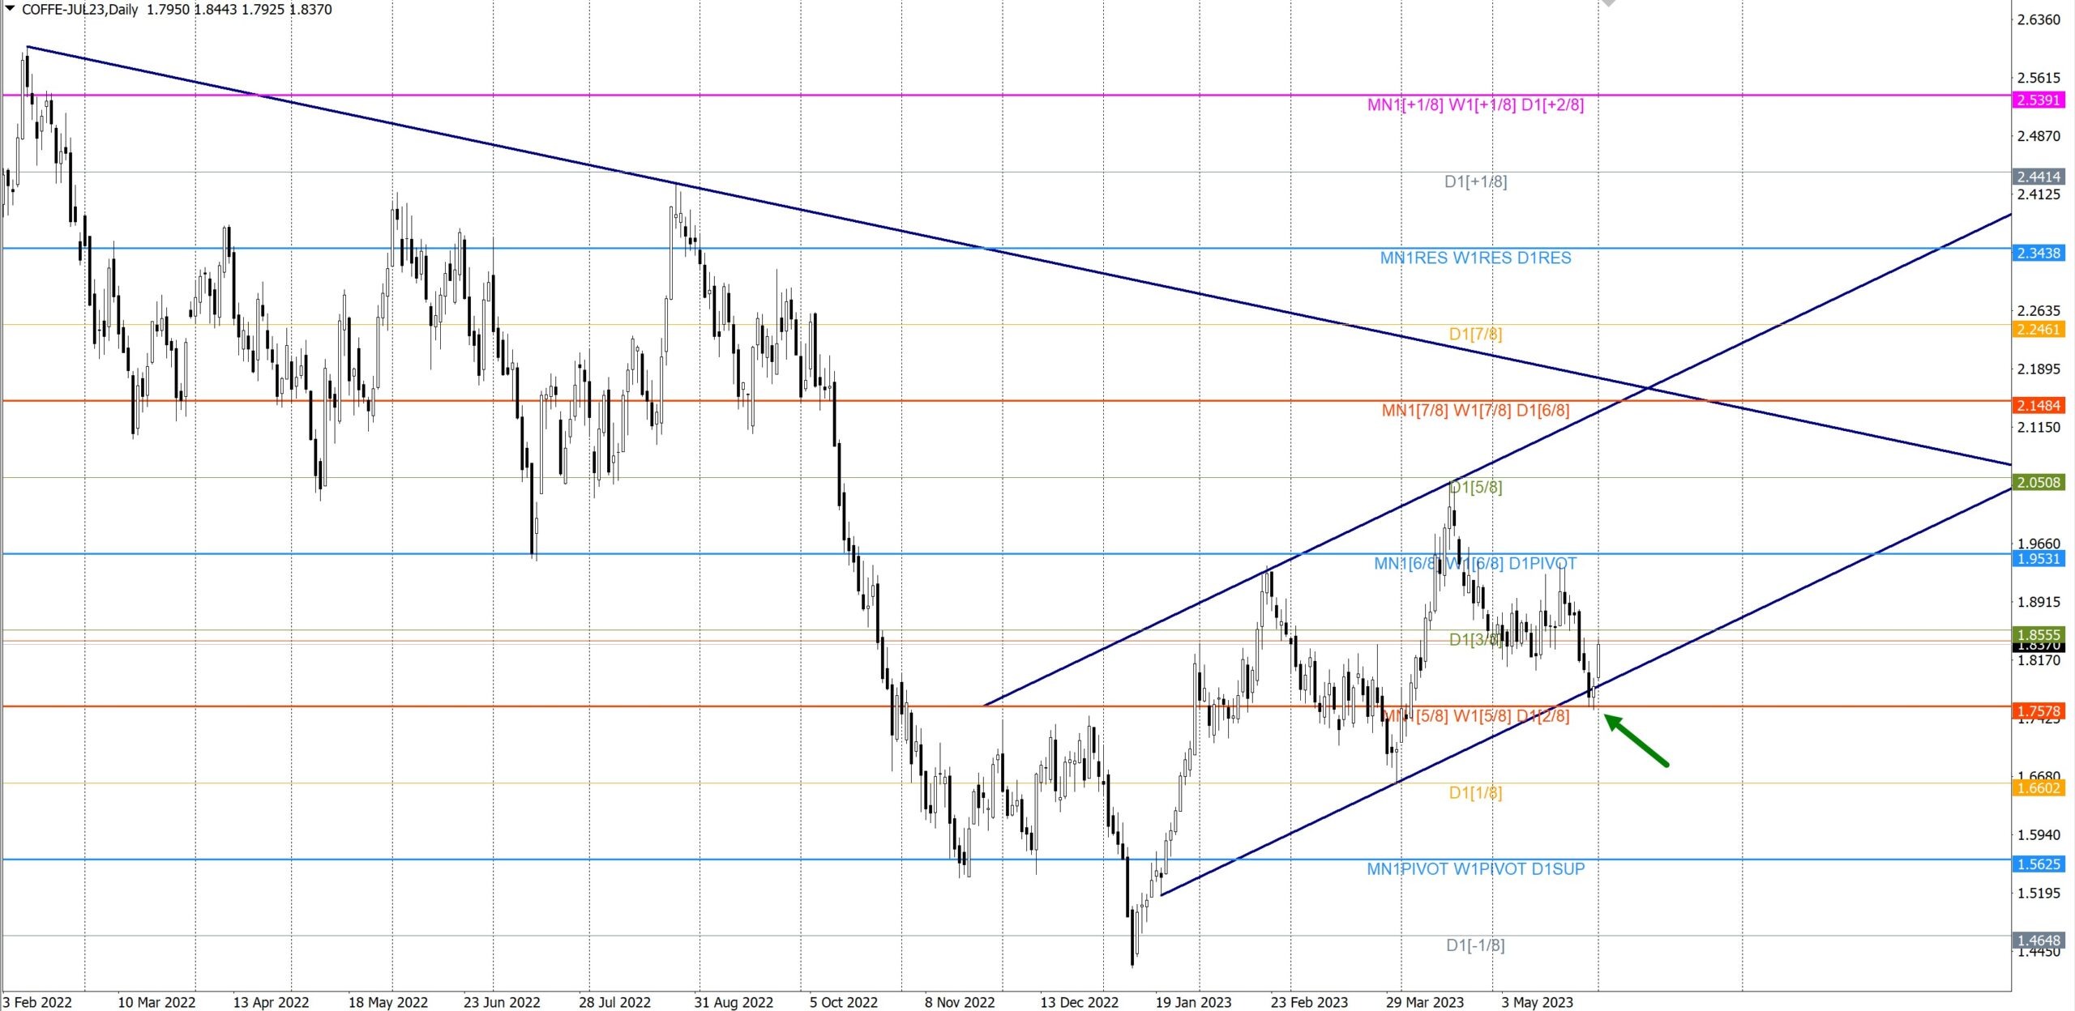Click the 3 May 2023 date marker
The width and height of the screenshot is (2075, 1011).
point(1536,1002)
